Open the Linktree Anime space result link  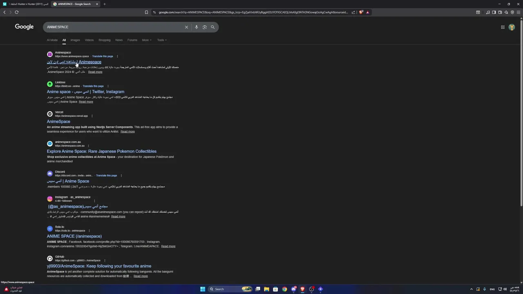(x=85, y=92)
